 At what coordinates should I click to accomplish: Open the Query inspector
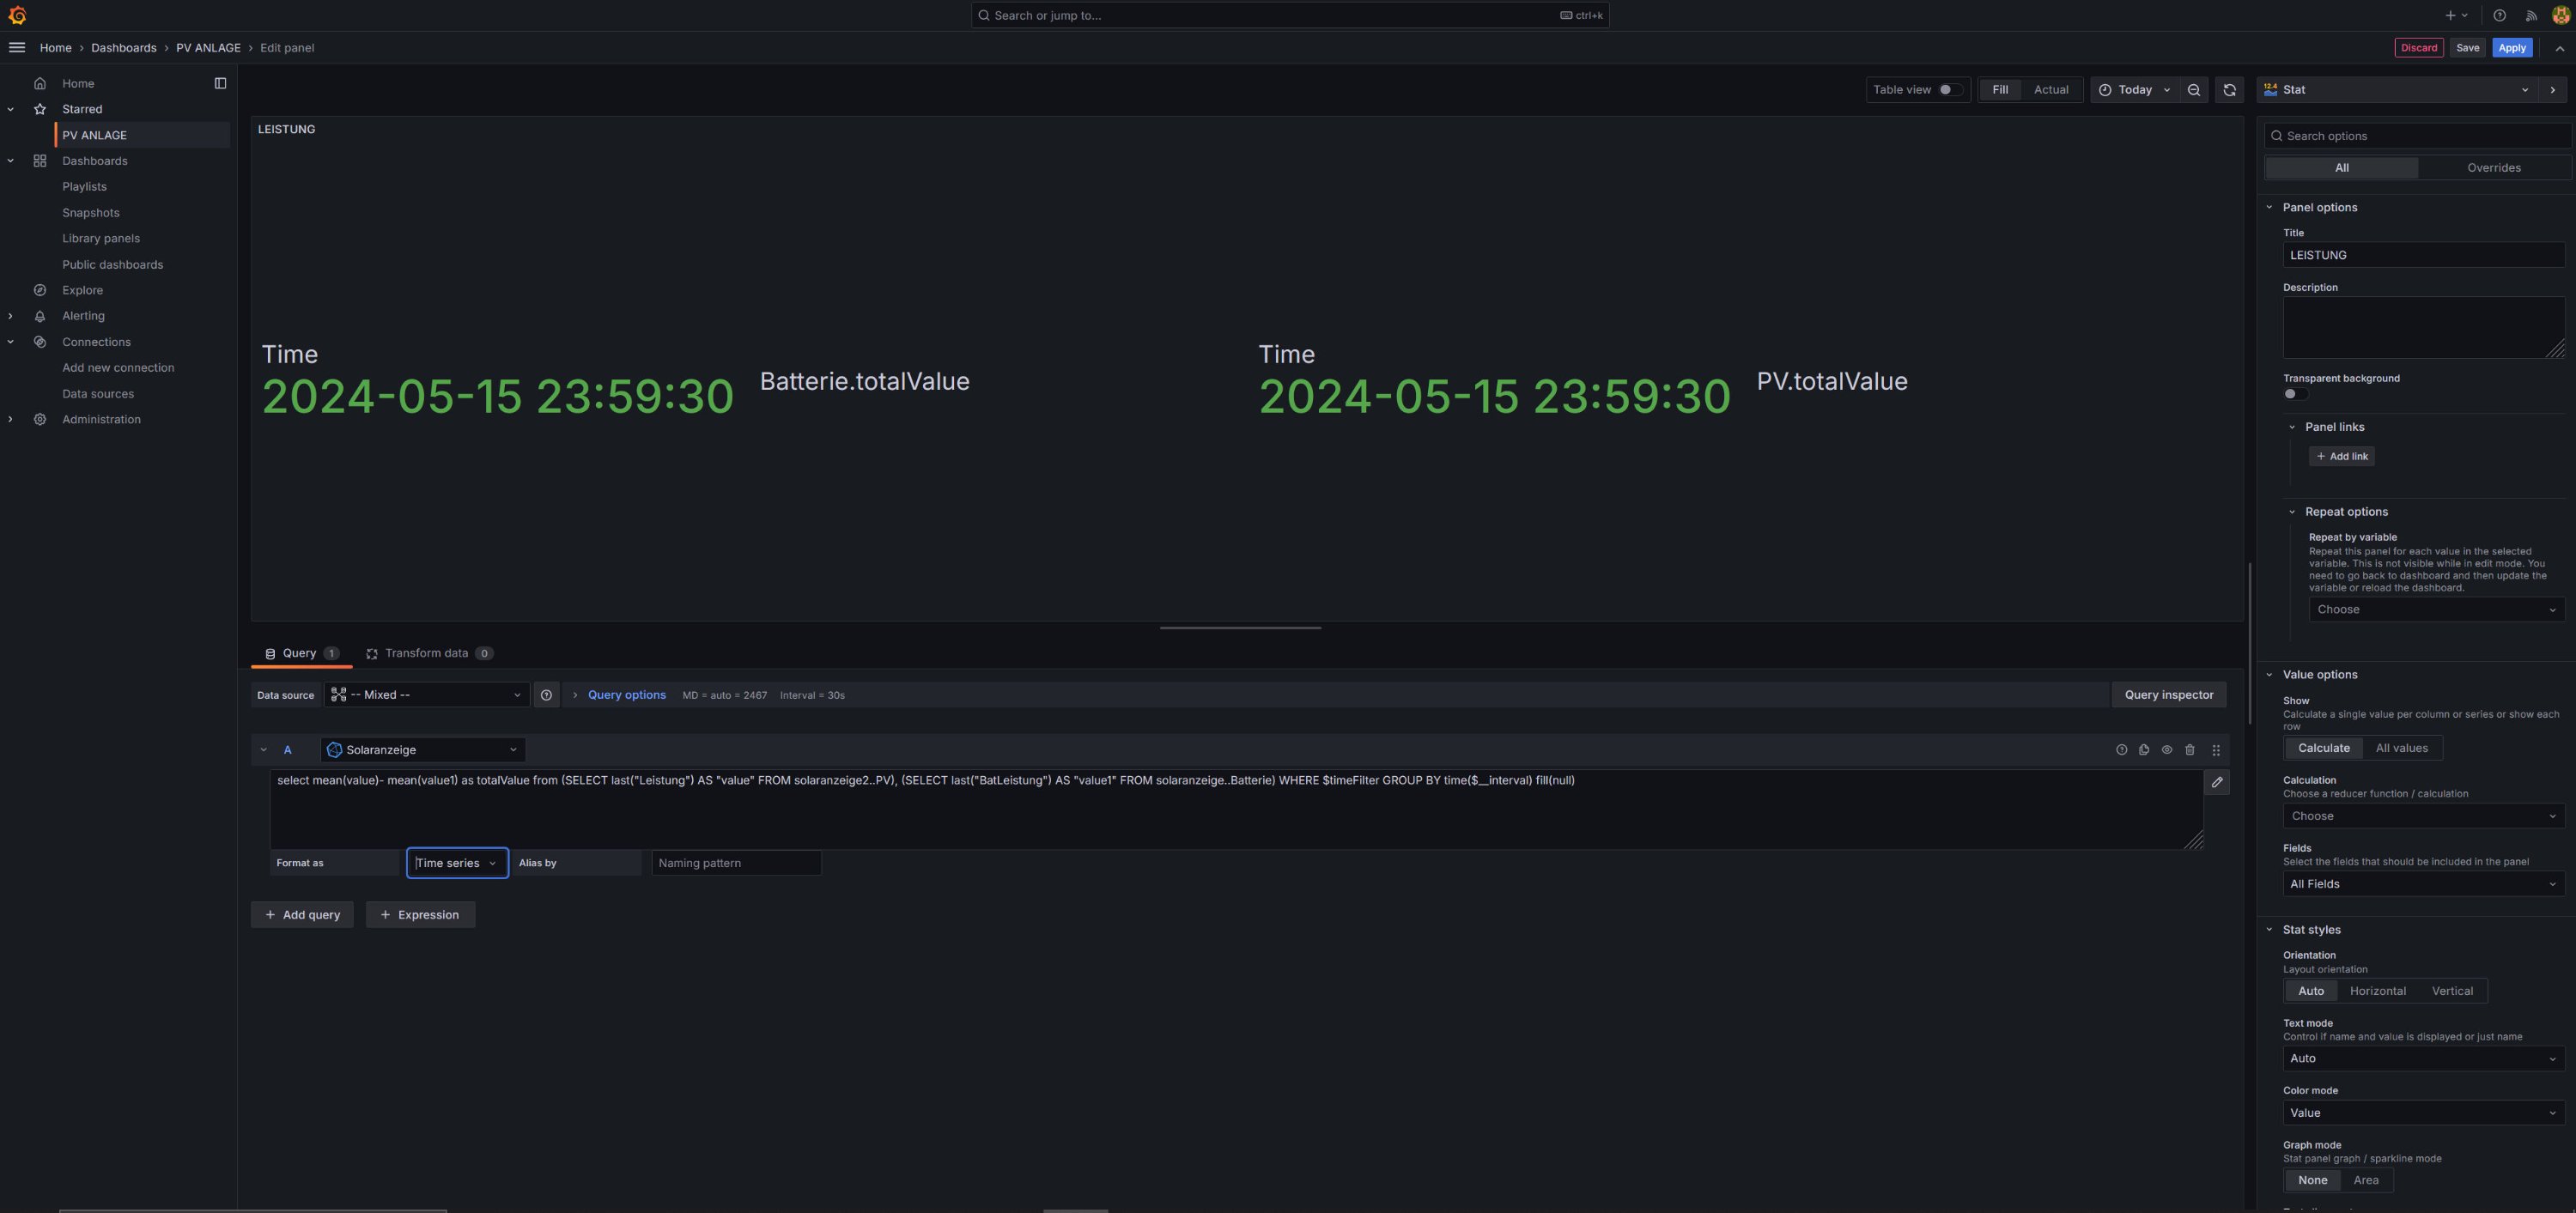coord(2168,695)
